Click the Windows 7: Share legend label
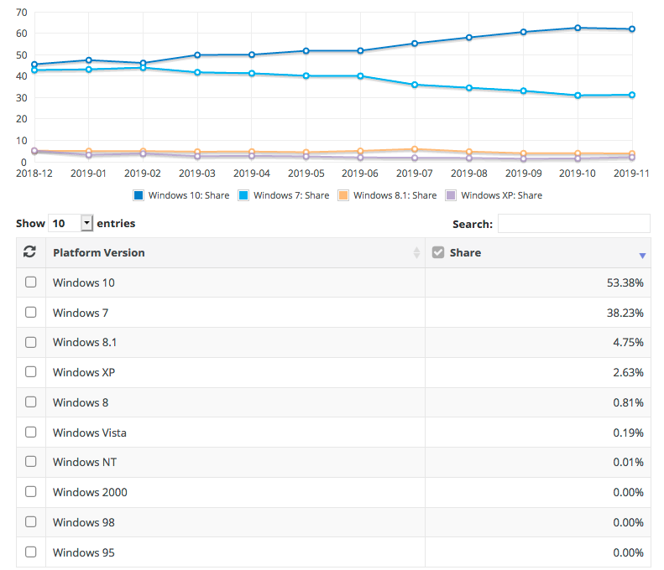The width and height of the screenshot is (664, 570). 291,195
